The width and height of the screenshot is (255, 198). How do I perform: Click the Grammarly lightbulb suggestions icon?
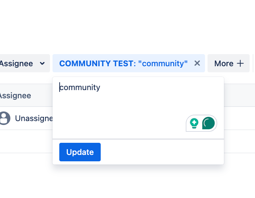194,123
